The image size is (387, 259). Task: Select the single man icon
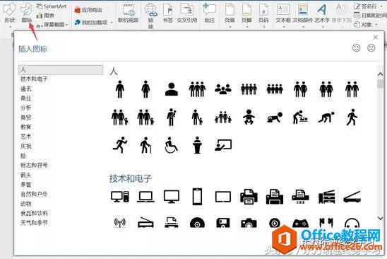120,89
